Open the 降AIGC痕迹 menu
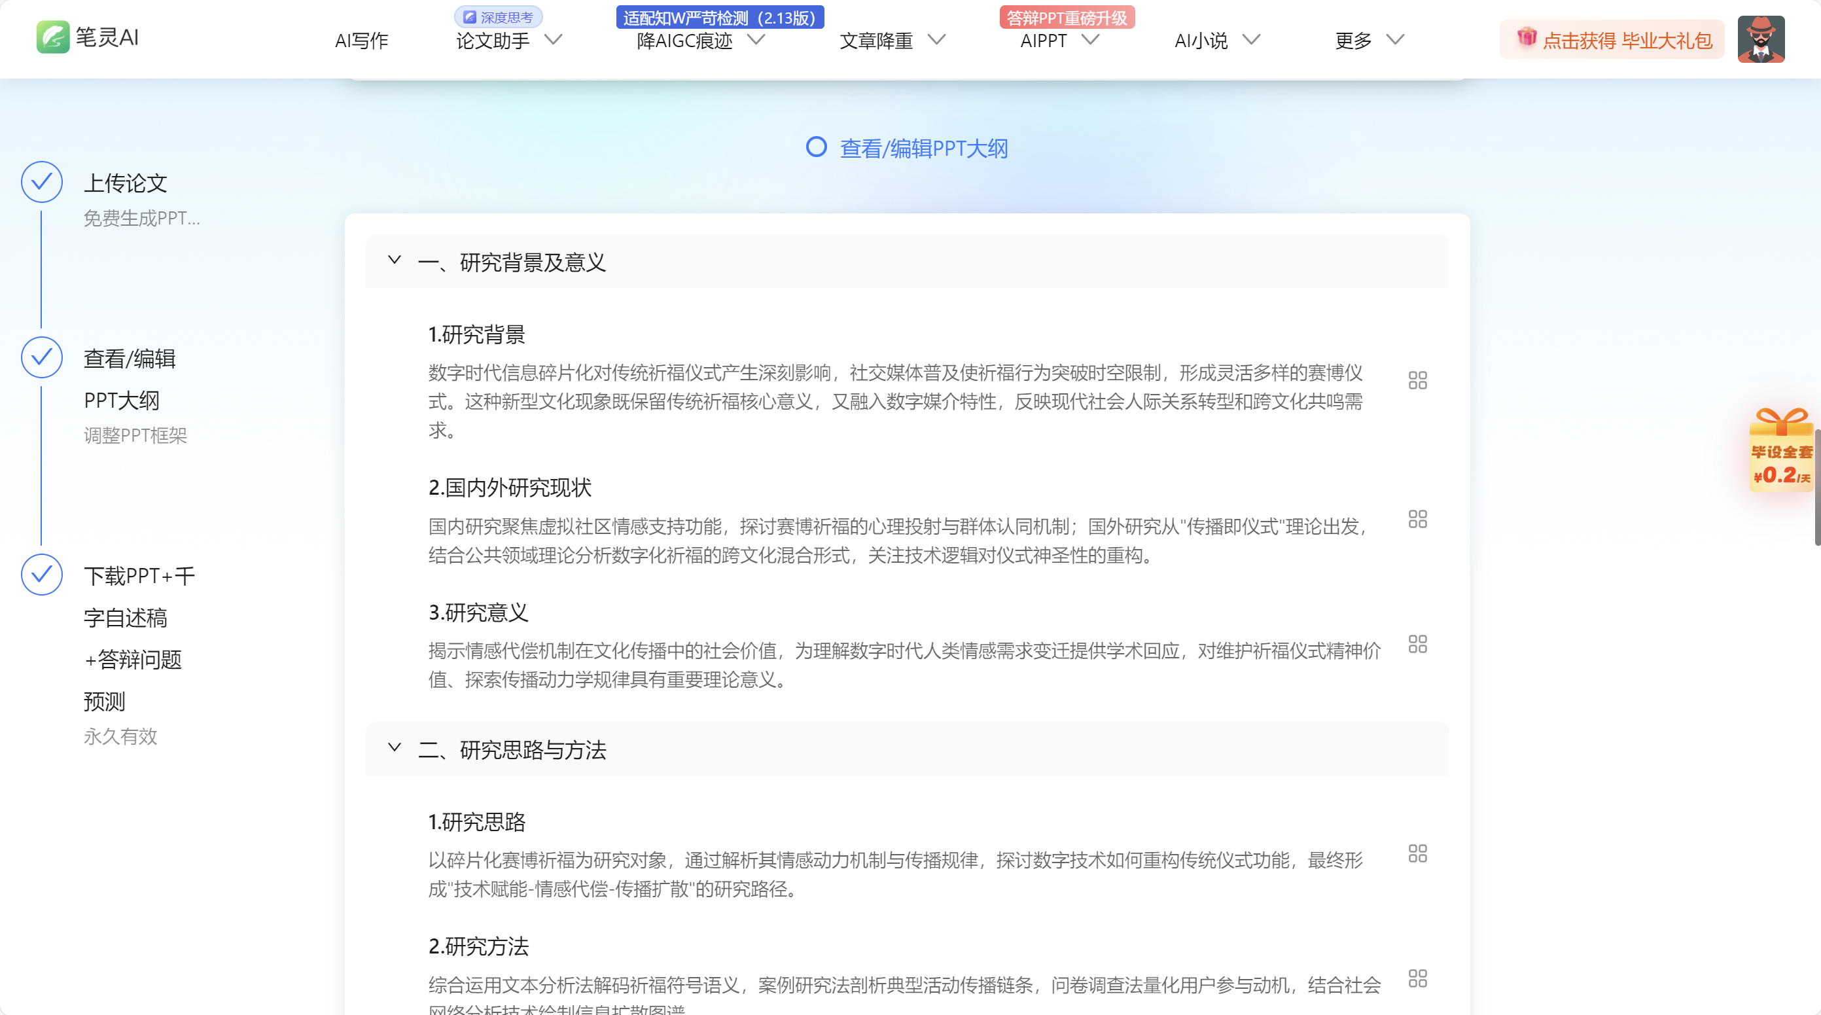Image resolution: width=1821 pixels, height=1015 pixels. (x=700, y=41)
